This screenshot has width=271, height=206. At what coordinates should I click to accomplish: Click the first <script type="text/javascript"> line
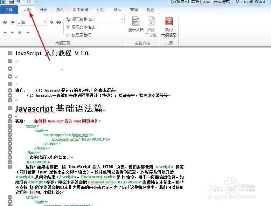[x=68, y=135]
